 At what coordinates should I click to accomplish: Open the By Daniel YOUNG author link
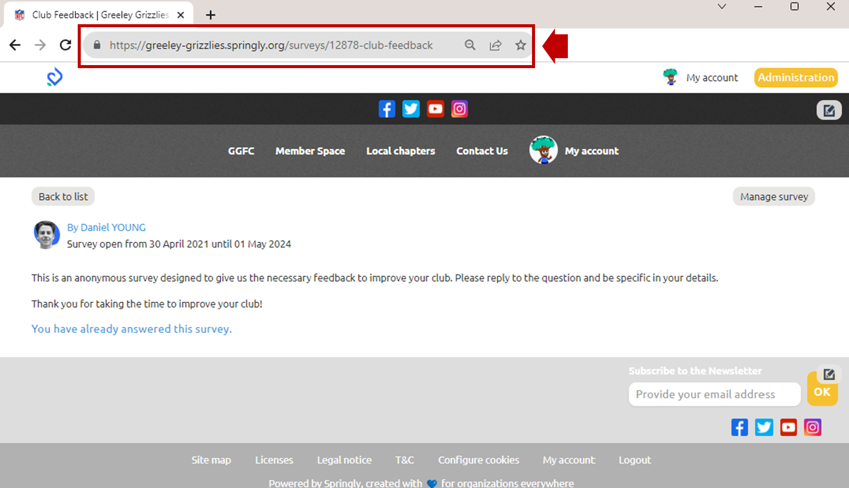point(106,228)
